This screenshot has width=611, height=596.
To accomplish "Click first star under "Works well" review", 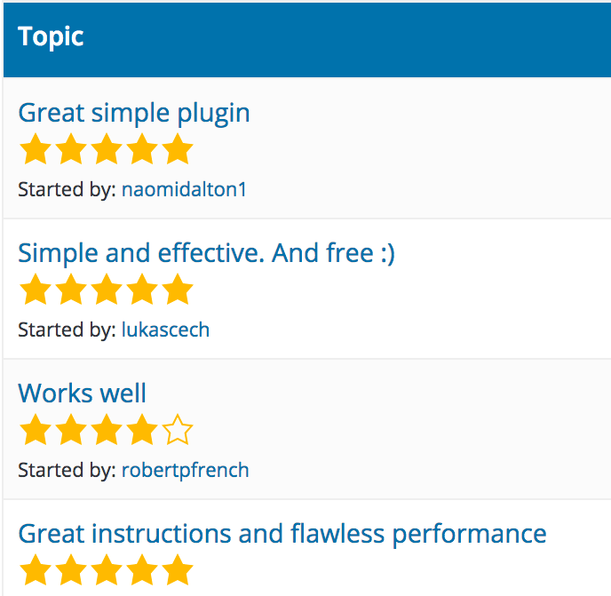I will coord(35,431).
